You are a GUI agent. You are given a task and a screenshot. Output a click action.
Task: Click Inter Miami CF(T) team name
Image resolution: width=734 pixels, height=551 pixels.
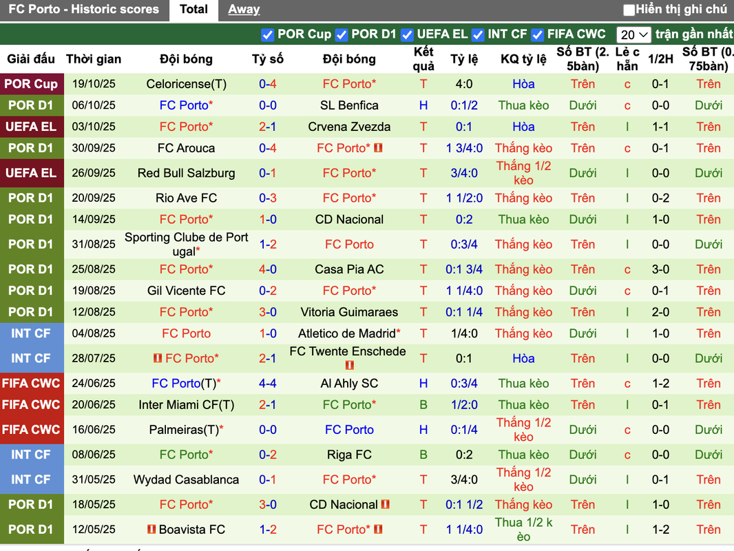[187, 405]
